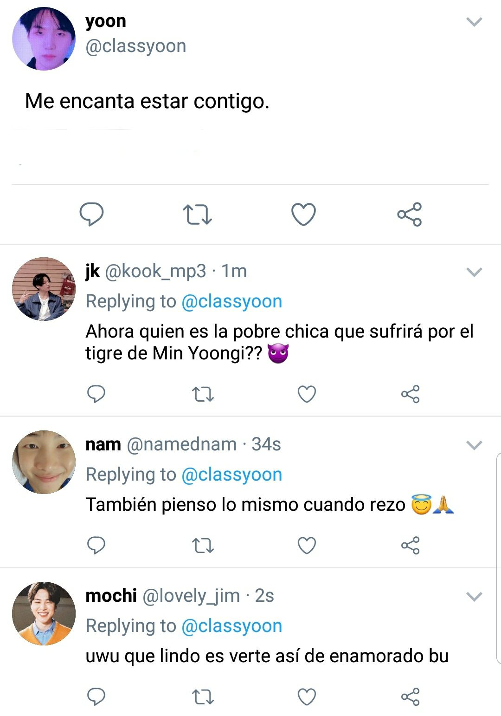Like nam's reply
501x716 pixels.
point(307,545)
